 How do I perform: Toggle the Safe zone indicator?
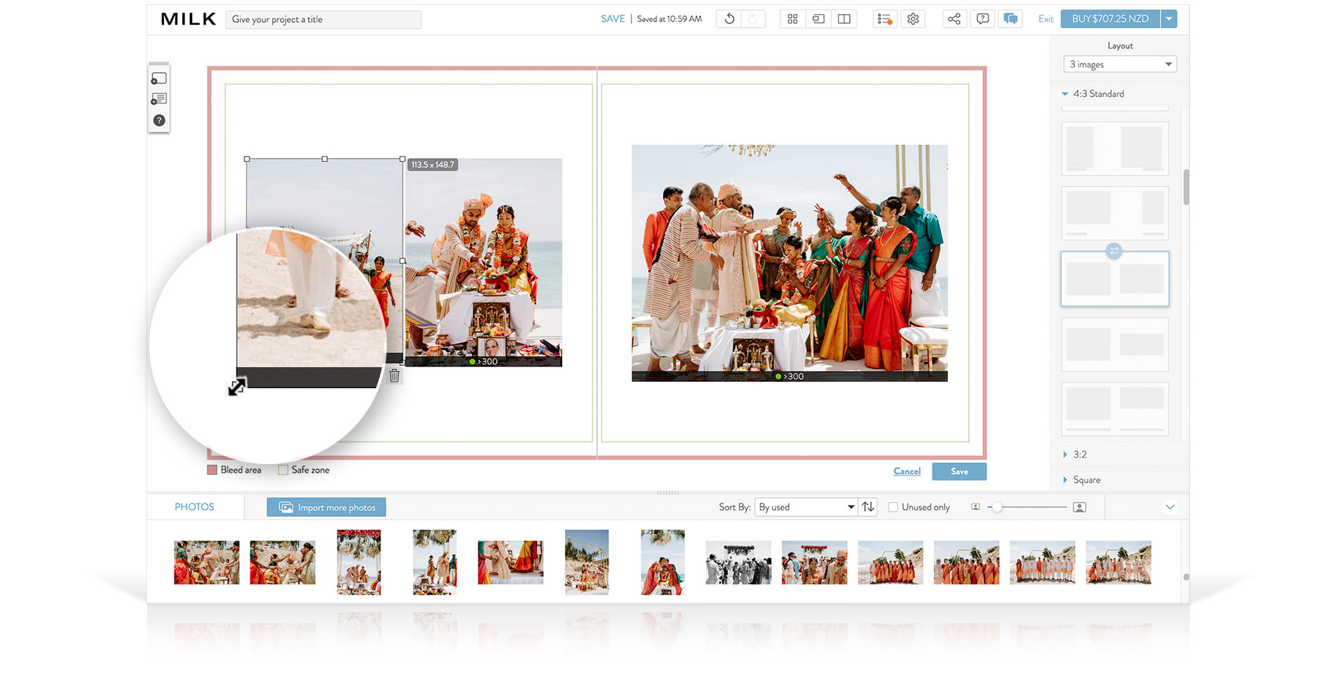(283, 470)
